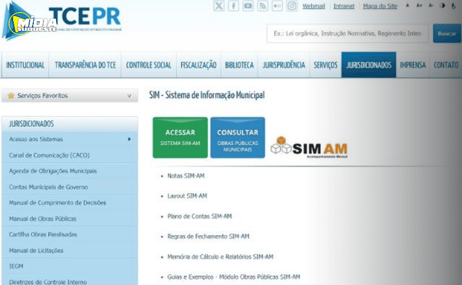Open the Intranet link
The width and height of the screenshot is (462, 285).
pos(344,6)
